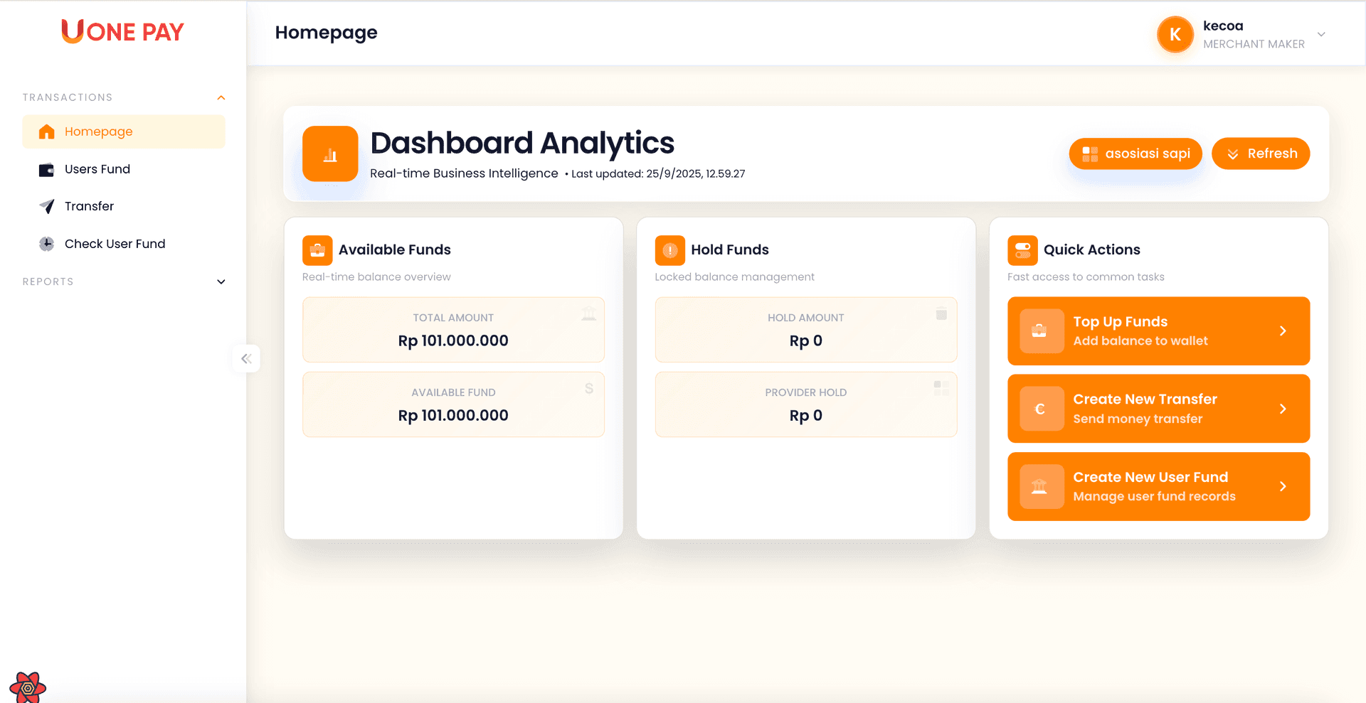1366x703 pixels.
Task: Open the Top Up Funds quick action
Action: [x=1158, y=331]
